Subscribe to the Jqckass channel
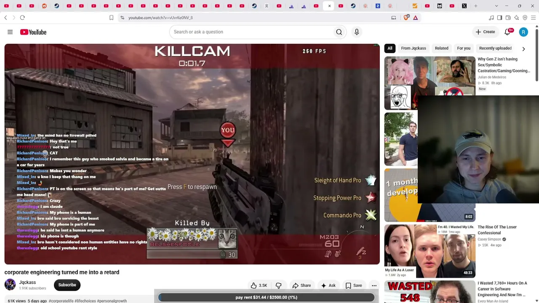539x303 pixels. (x=67, y=285)
